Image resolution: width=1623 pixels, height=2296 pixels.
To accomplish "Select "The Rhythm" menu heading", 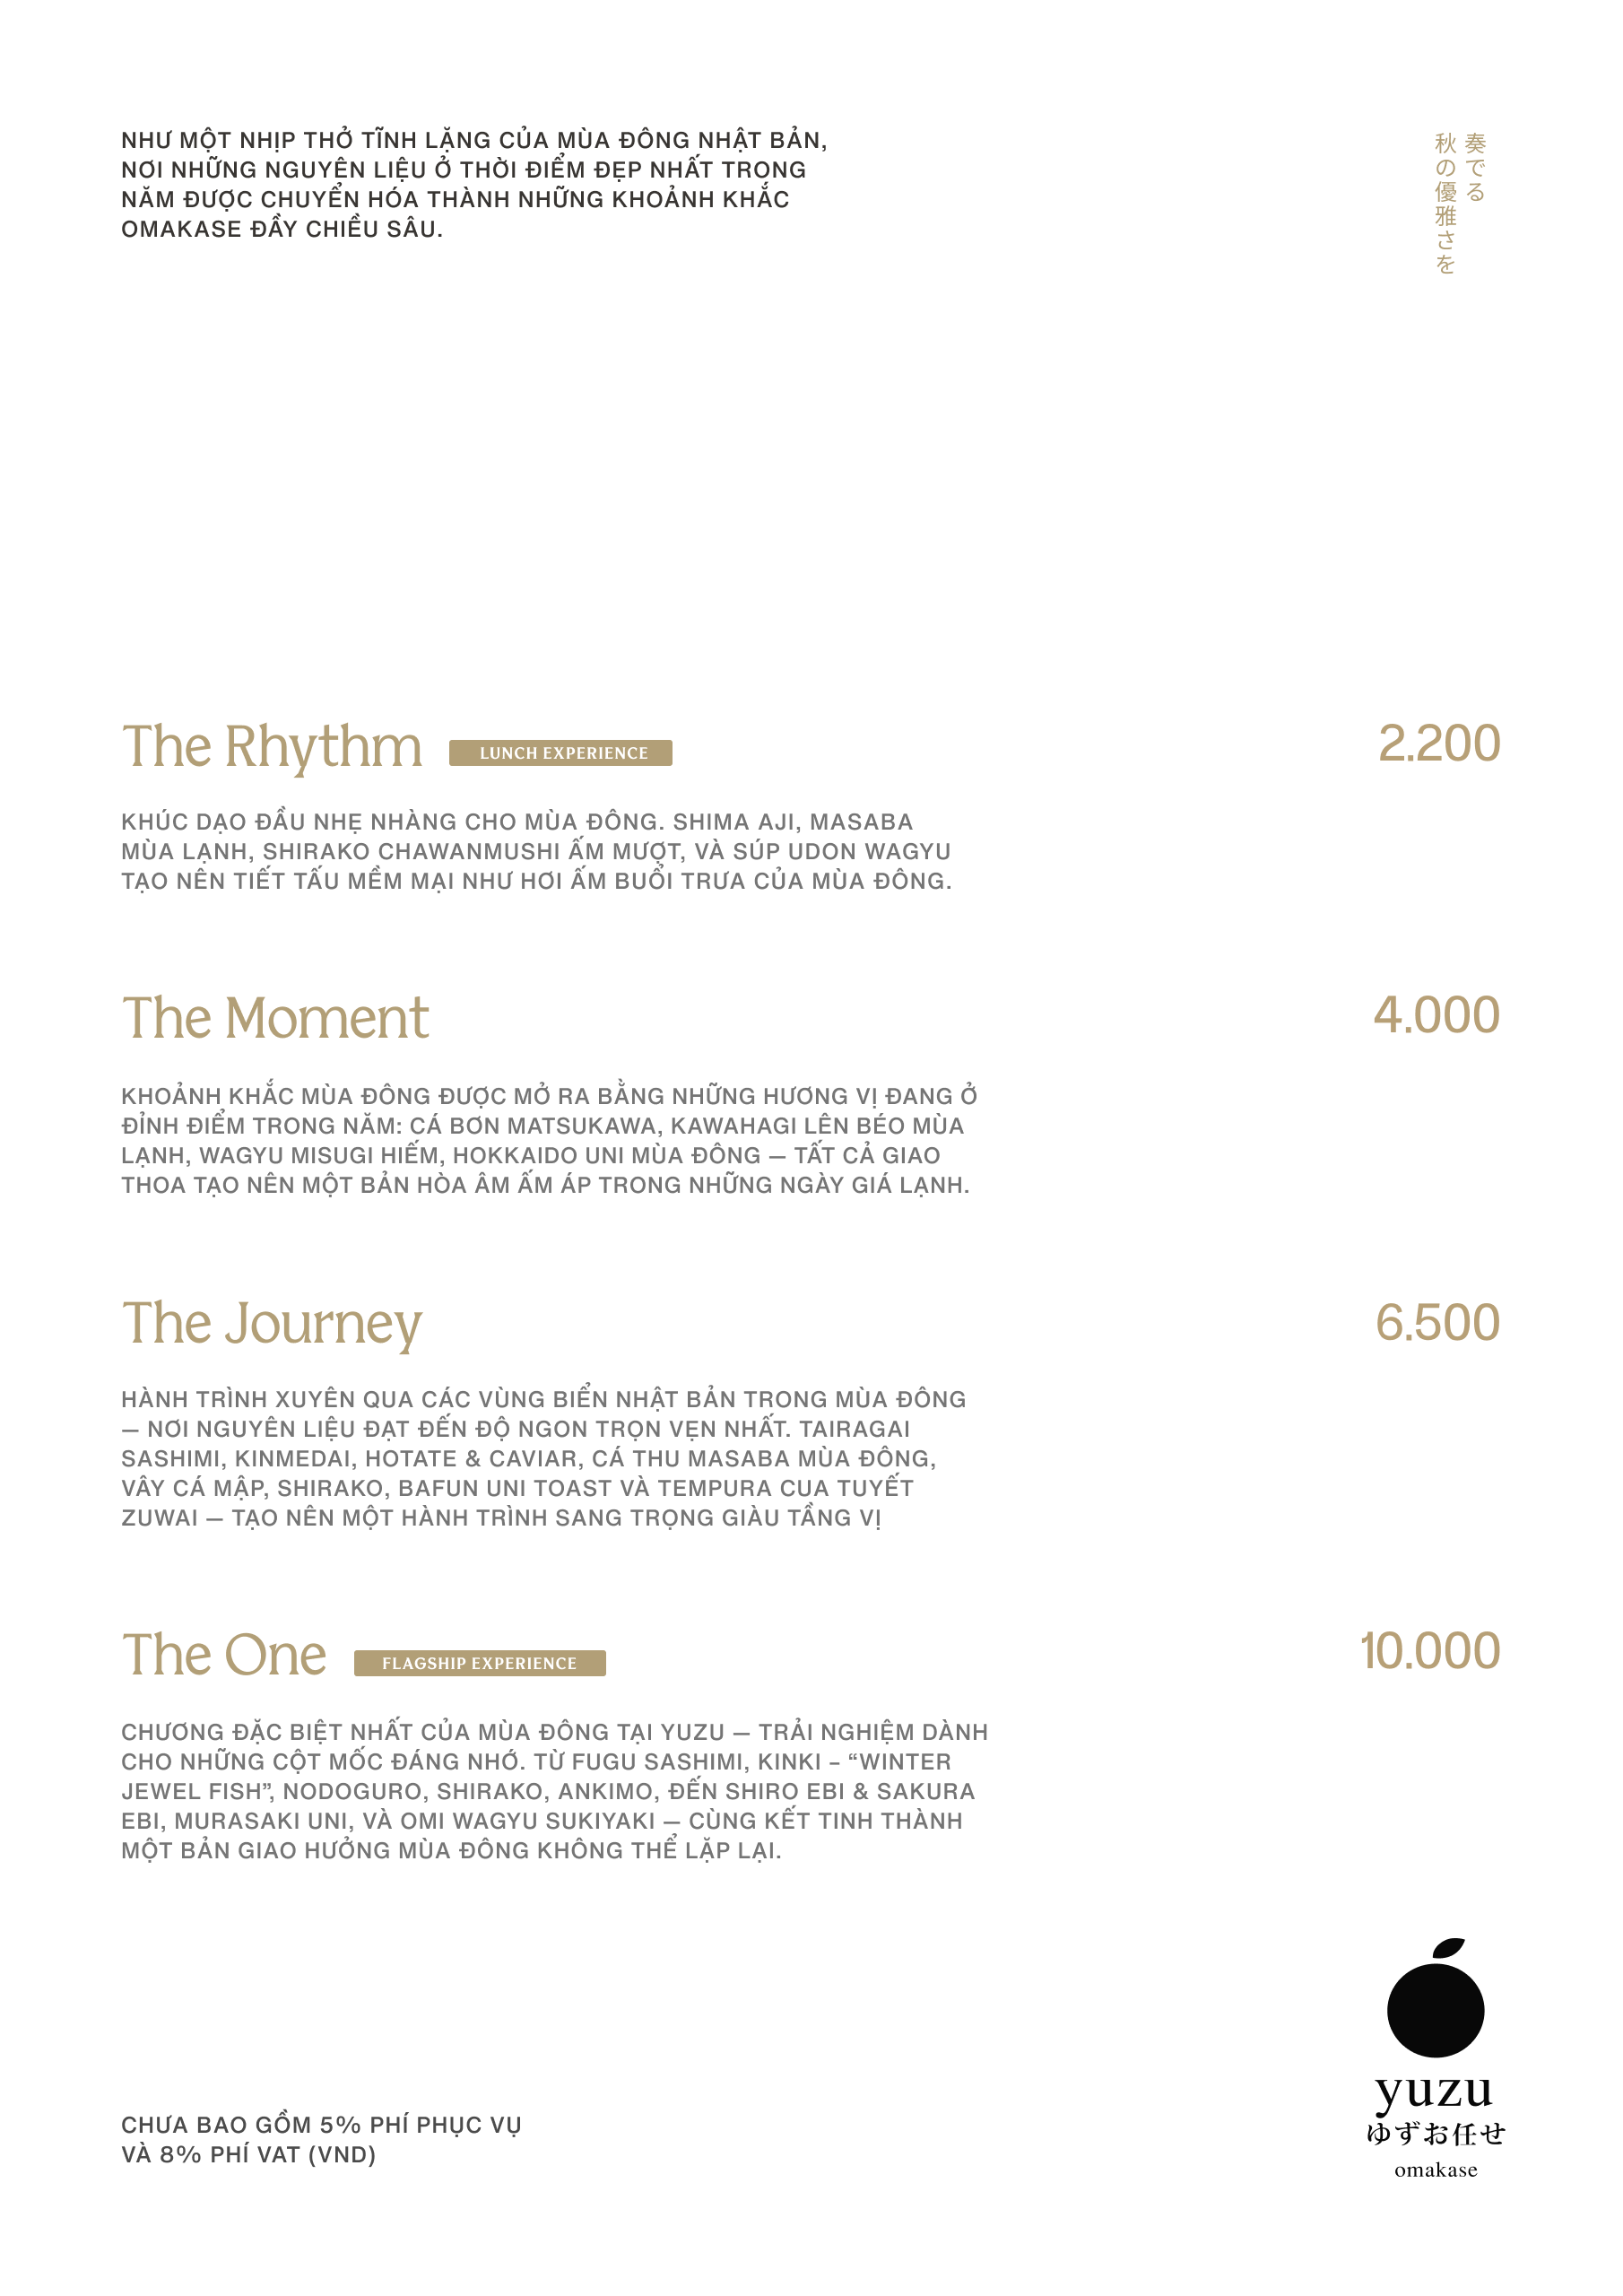I will click(x=272, y=747).
